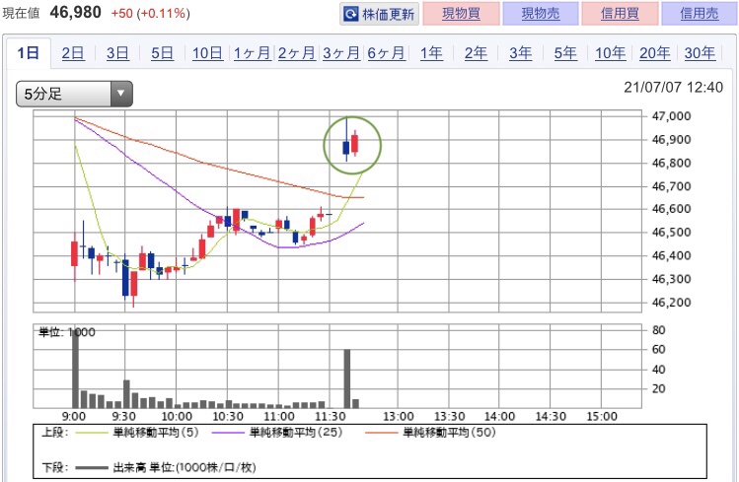Screen dimensions: 739x482
Task: Switch to the 3日 period tab
Action: [x=117, y=53]
